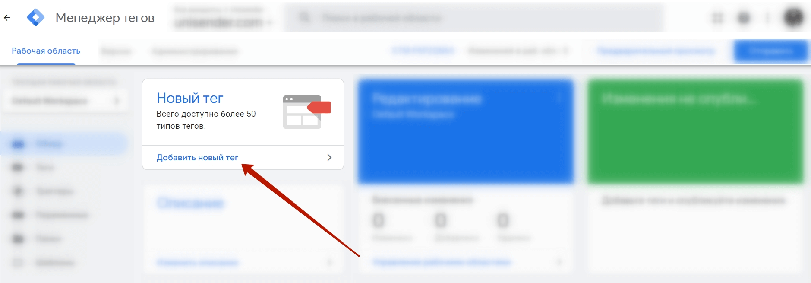Click the back arrow in the header
Screen dimensions: 811x283
coord(7,18)
